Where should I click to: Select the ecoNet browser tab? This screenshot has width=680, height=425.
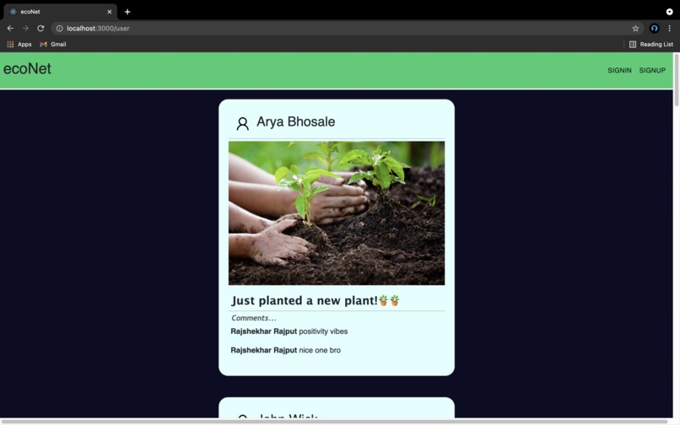coord(60,12)
